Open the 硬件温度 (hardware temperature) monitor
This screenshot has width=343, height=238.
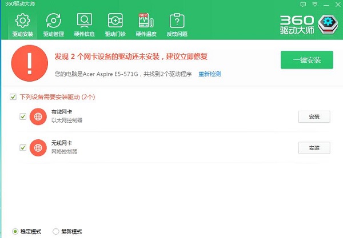(146, 25)
